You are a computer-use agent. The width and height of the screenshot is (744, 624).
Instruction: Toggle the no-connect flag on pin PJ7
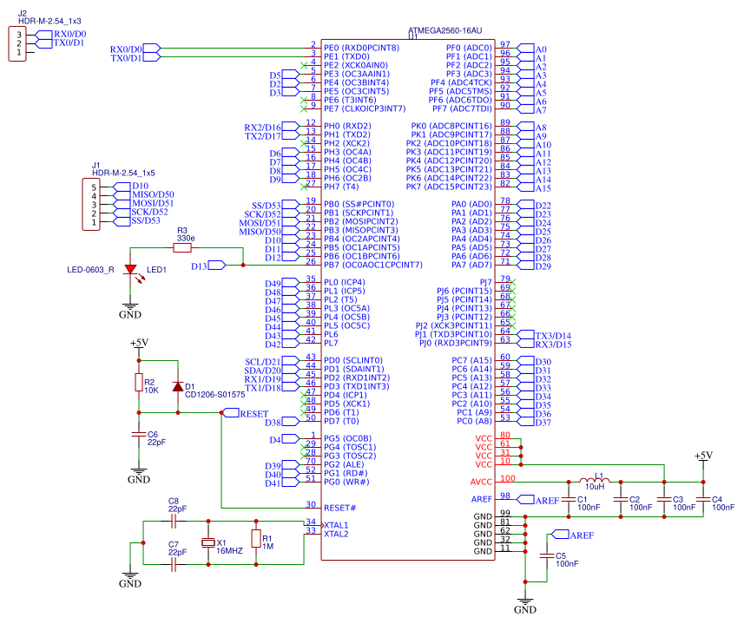tap(513, 280)
